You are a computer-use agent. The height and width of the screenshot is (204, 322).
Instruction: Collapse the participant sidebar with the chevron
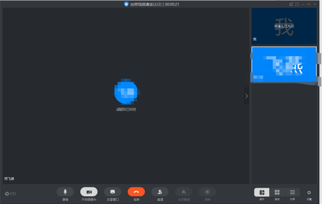[x=246, y=96]
